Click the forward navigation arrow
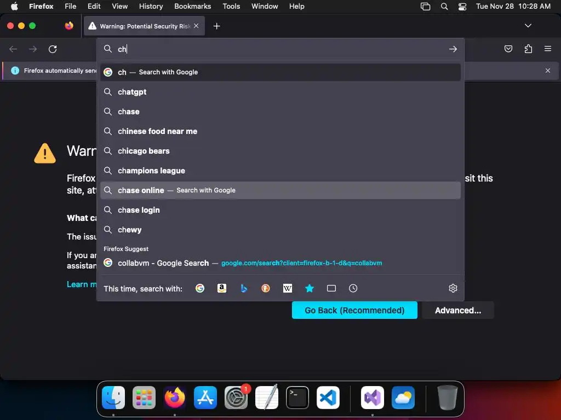 [x=33, y=49]
